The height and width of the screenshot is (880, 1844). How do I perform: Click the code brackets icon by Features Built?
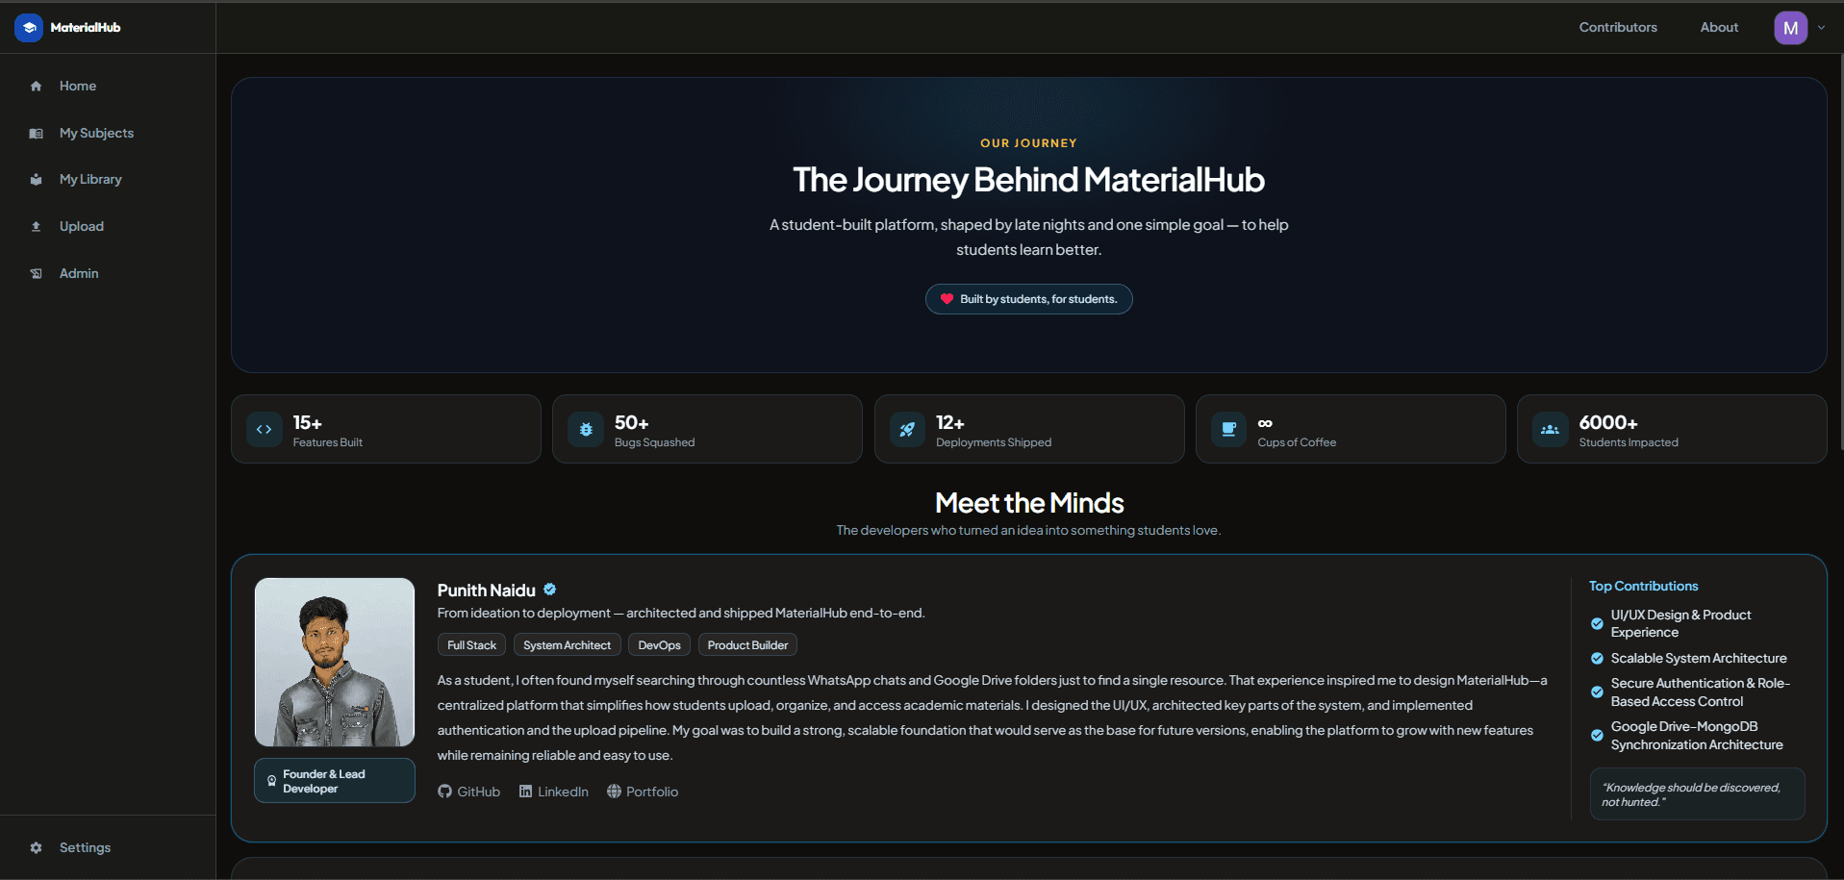click(264, 430)
